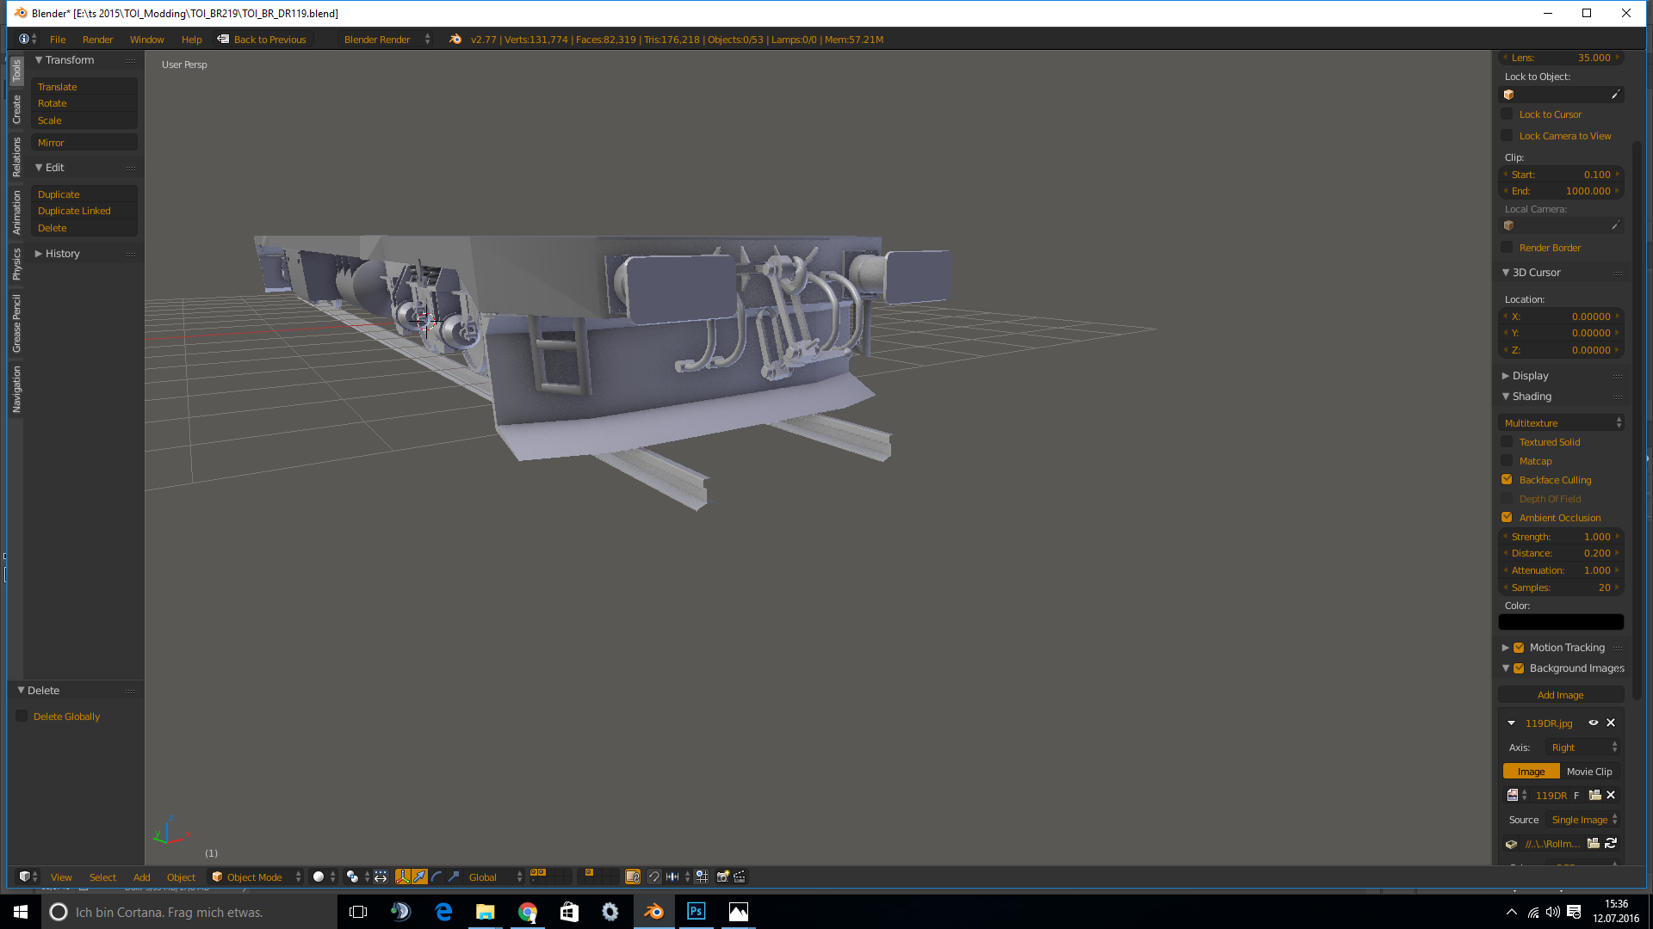The image size is (1653, 929).
Task: Click the Duplicate Linked button
Action: click(74, 211)
